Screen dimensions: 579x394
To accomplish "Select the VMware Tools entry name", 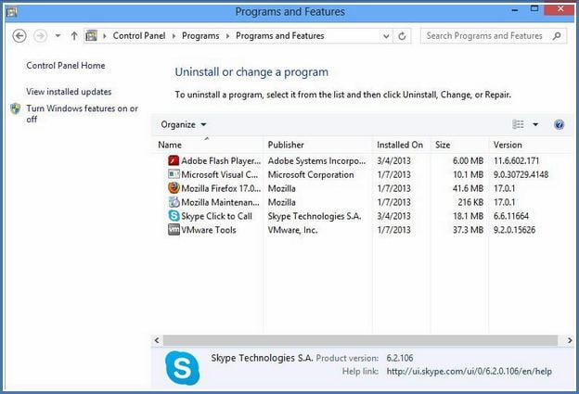I will 208,230.
